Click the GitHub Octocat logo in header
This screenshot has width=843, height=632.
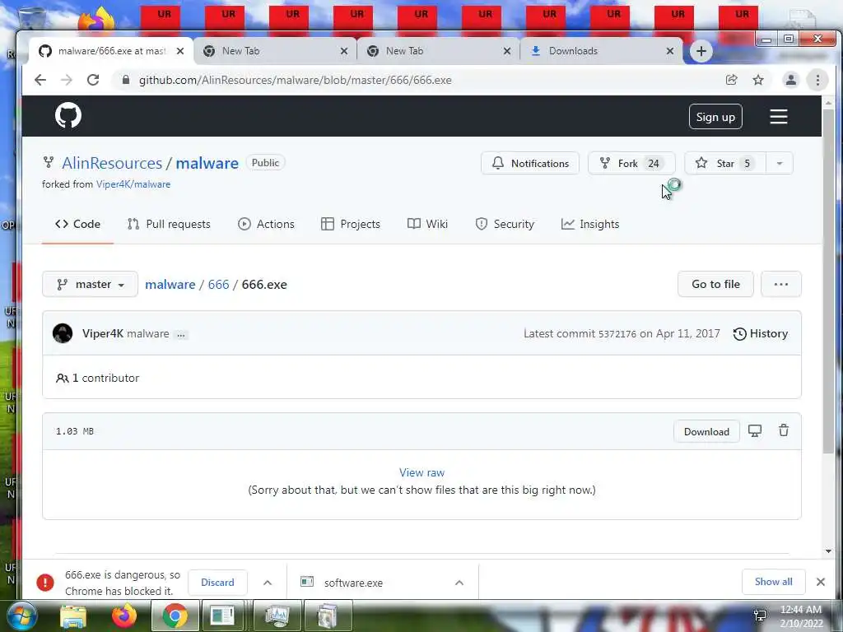[x=68, y=115]
